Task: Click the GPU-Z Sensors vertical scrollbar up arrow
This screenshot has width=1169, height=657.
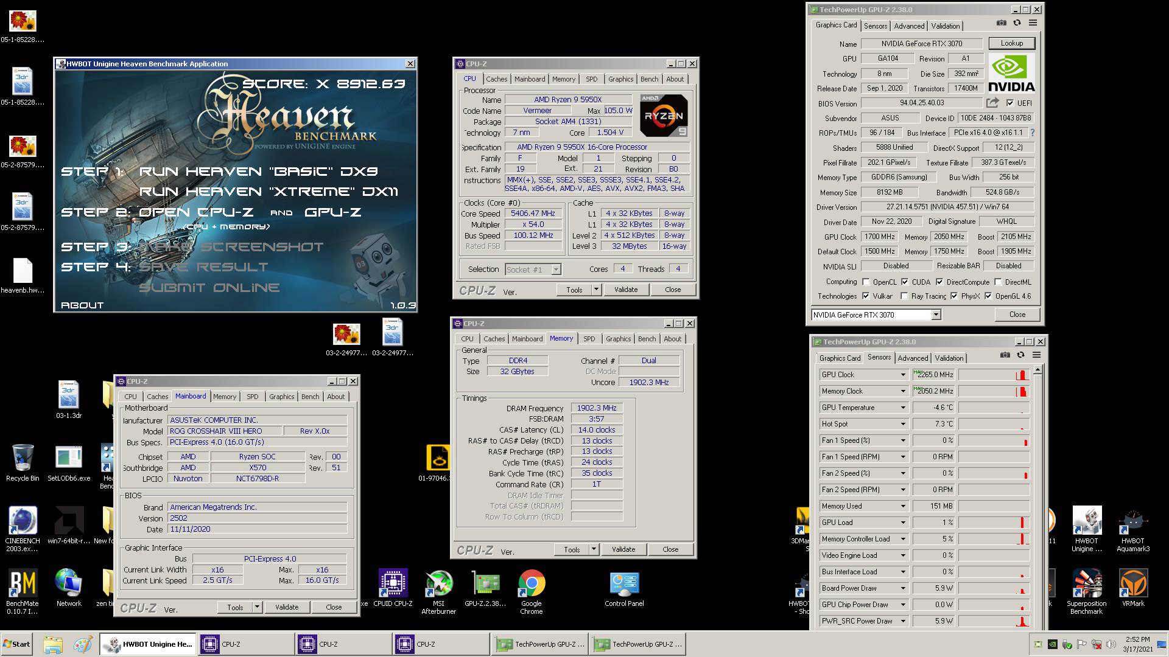Action: 1037,370
